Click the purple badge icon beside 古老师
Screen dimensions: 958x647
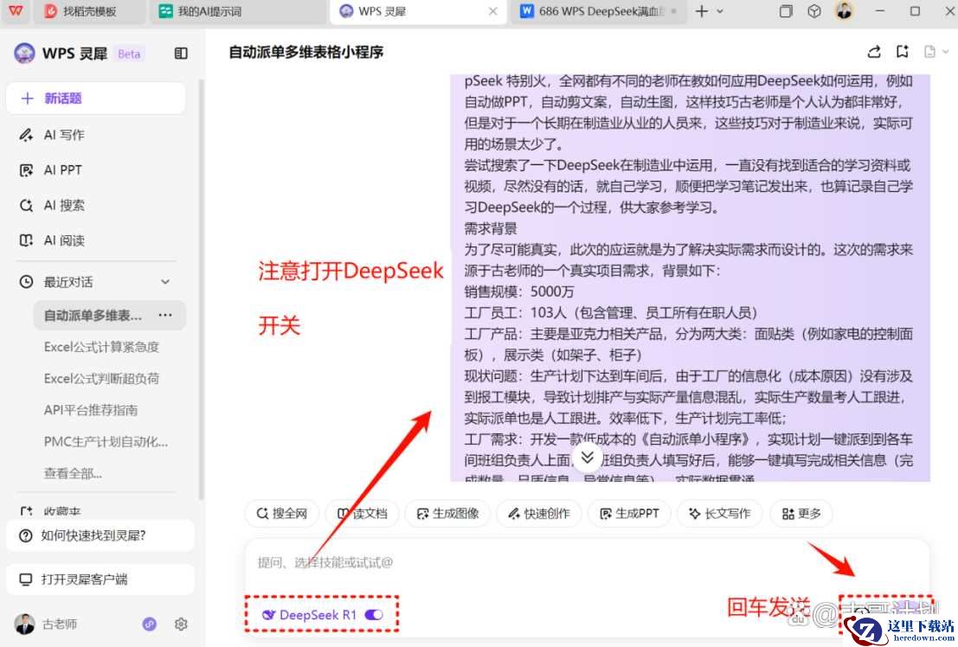click(149, 625)
